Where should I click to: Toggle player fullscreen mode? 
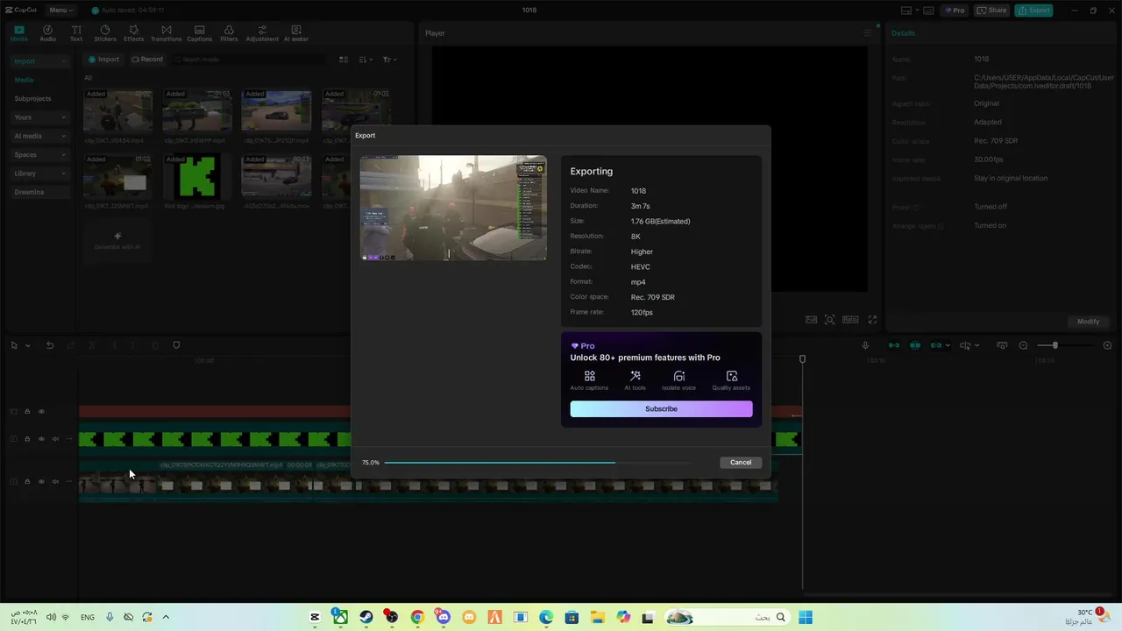[x=872, y=320]
